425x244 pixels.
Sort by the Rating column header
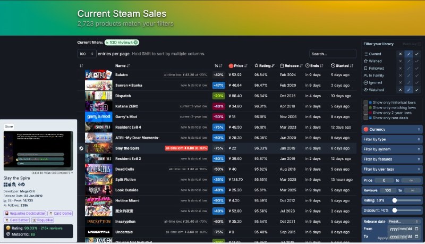pos(265,65)
